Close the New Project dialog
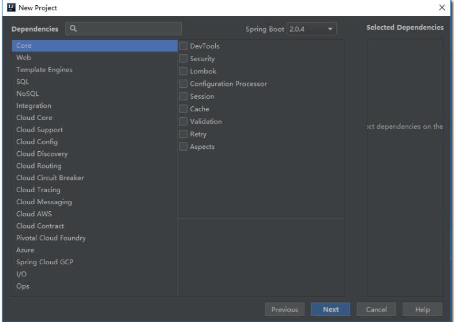The height and width of the screenshot is (322, 454). pyautogui.click(x=442, y=8)
